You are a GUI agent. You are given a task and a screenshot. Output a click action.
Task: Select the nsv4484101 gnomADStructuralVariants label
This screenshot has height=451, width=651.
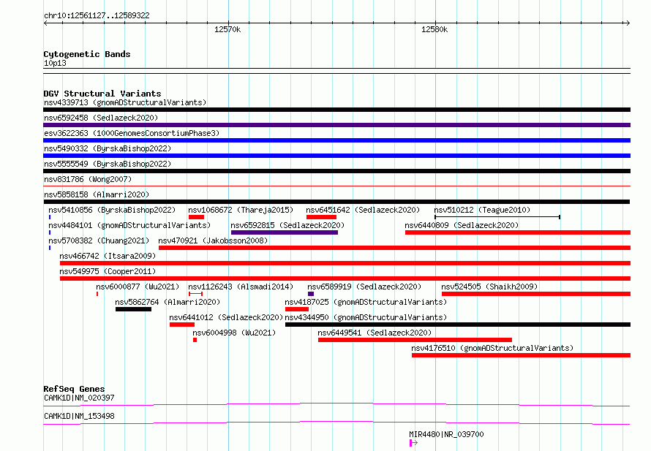(129, 225)
